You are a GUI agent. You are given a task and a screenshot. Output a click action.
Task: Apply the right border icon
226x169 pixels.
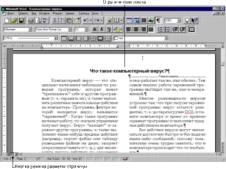(85, 38)
